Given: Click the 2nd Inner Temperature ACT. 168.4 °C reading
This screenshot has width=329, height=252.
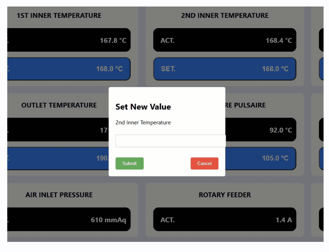Looking at the screenshot, I should 225,40.
